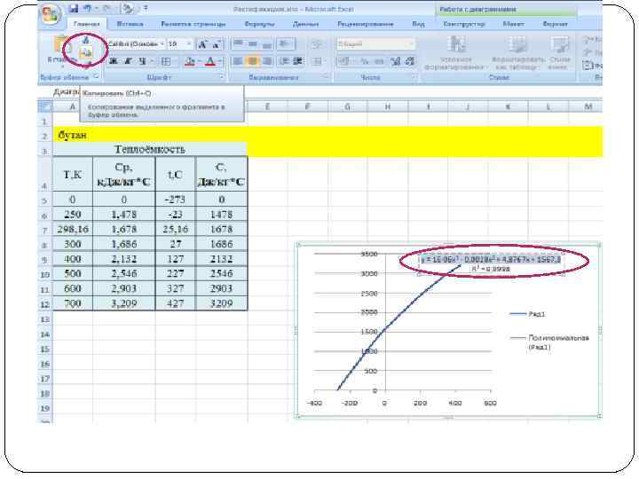Open Cell Styles (Стили ячеек)
Image resolution: width=639 pixels, height=479 pixels.
point(559,53)
